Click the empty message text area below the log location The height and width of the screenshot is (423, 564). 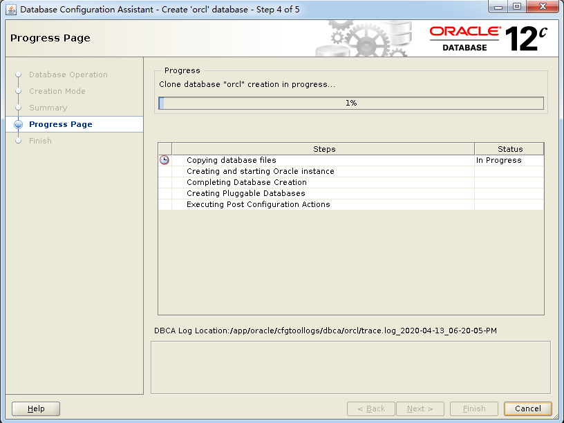[x=350, y=367]
